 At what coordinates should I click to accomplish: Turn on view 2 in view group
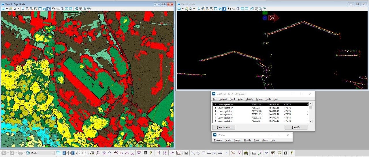point(67,153)
